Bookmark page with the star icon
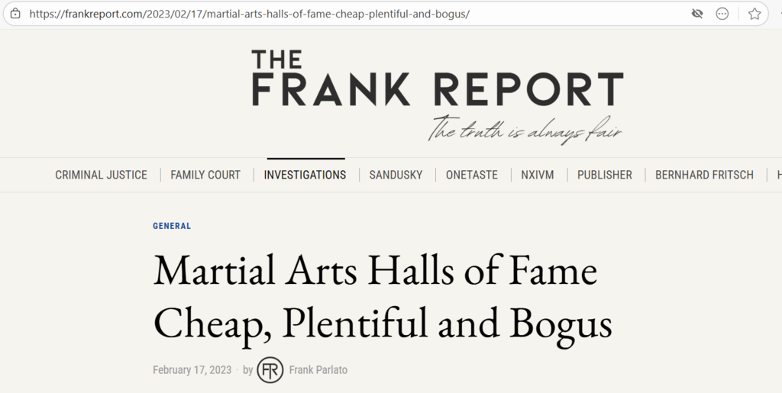Image resolution: width=782 pixels, height=393 pixels. coord(755,14)
